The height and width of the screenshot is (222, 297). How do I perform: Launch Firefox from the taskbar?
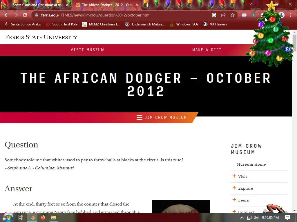(43, 218)
